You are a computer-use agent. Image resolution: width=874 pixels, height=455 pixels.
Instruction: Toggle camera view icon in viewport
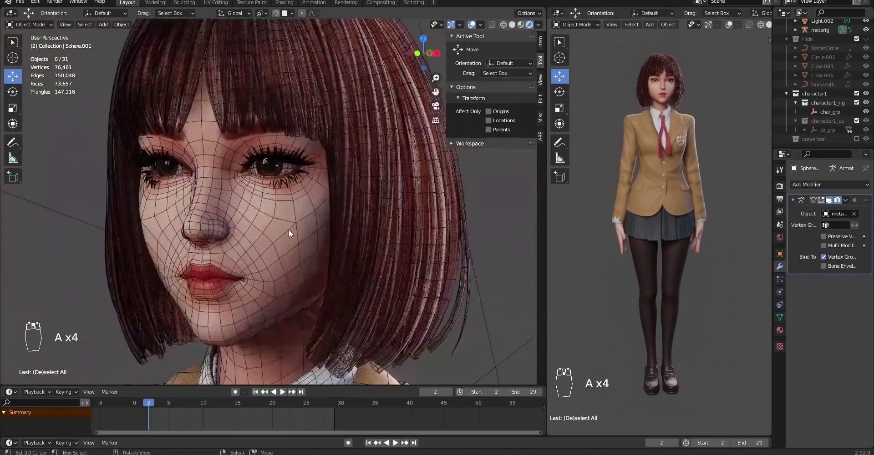tap(436, 106)
